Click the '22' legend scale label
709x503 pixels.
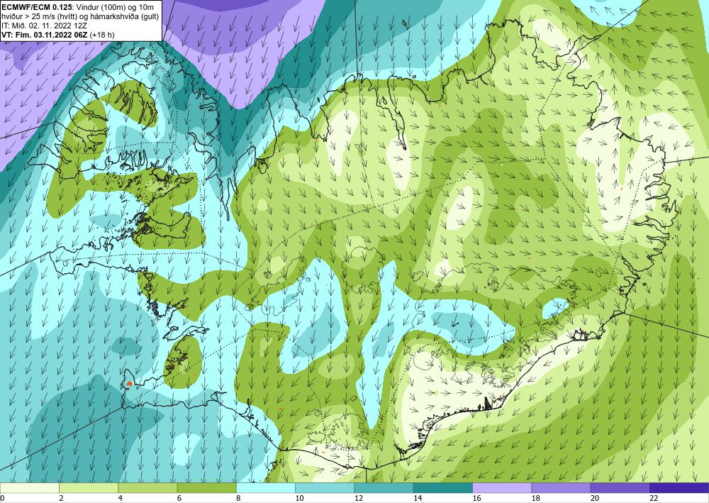(654, 498)
